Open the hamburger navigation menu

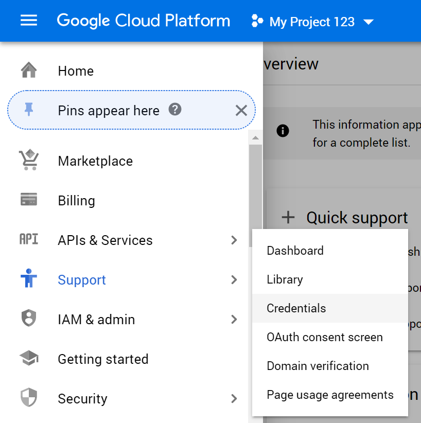[x=29, y=21]
